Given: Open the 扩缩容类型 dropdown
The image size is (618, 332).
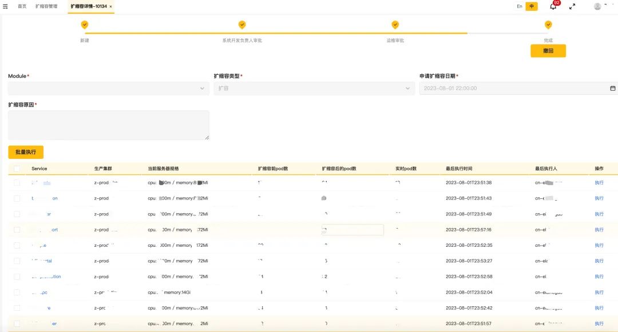Looking at the screenshot, I should (x=314, y=89).
